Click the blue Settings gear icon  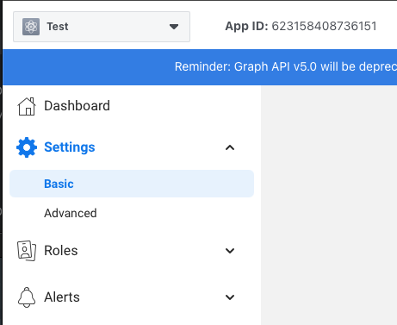(x=27, y=147)
